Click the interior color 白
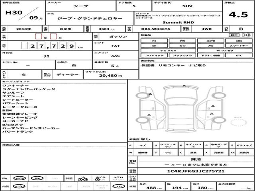 [74, 65]
